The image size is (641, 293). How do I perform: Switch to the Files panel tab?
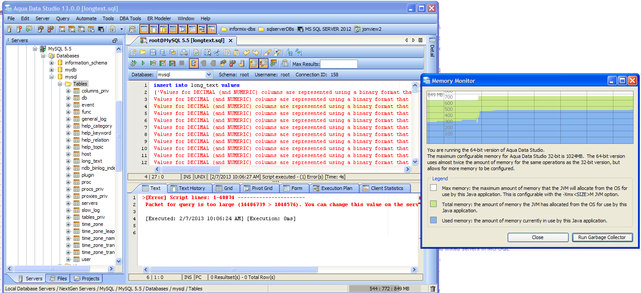[x=58, y=278]
